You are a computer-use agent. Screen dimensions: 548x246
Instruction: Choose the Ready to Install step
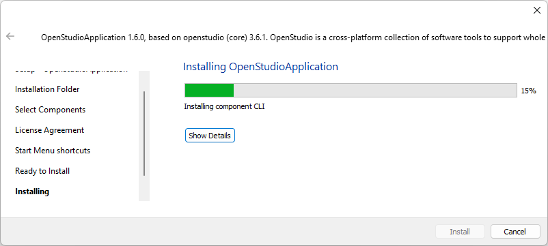pos(42,171)
